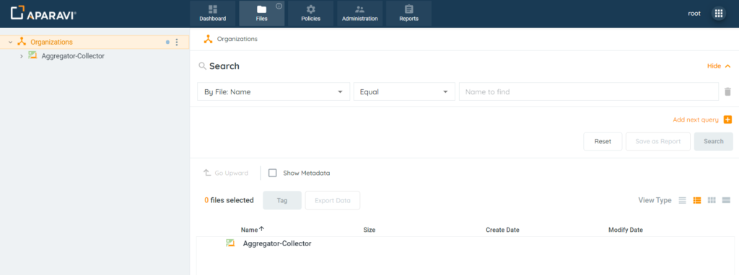
Task: Click the Name to find field
Action: pos(589,92)
